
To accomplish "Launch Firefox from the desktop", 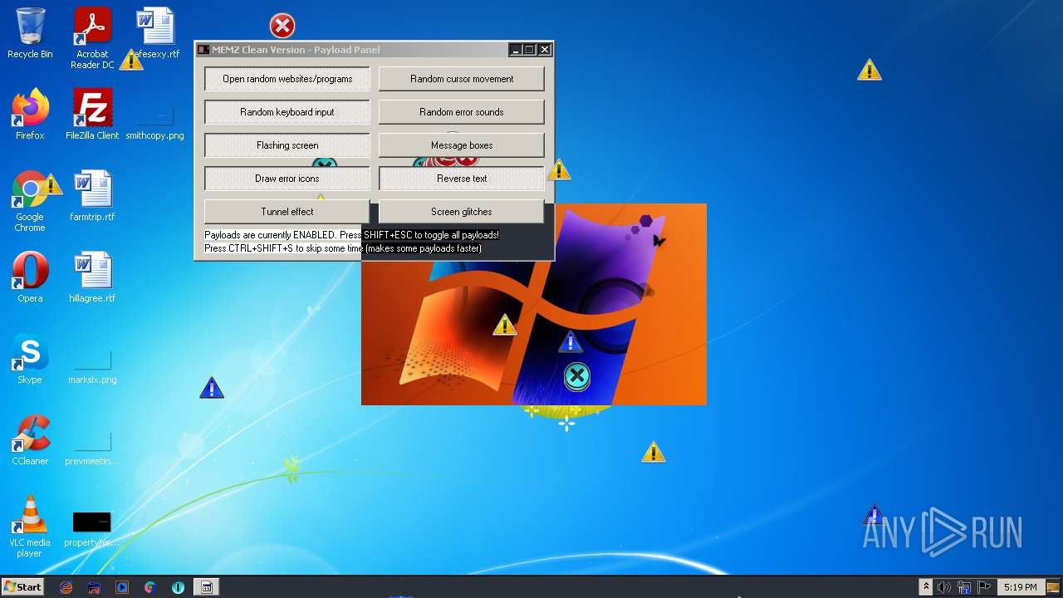I will point(30,115).
